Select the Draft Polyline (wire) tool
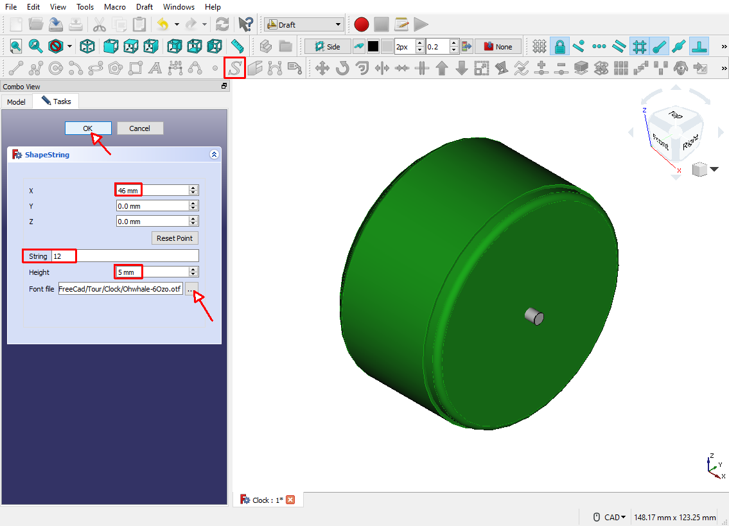The image size is (729, 526). tap(36, 68)
